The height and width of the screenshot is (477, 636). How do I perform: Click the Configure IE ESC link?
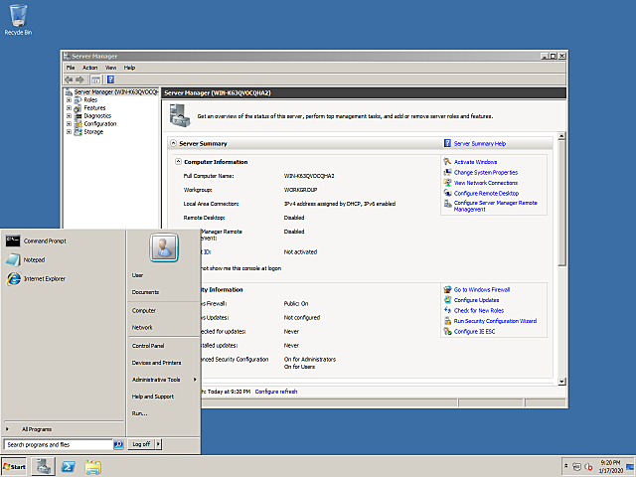point(475,331)
